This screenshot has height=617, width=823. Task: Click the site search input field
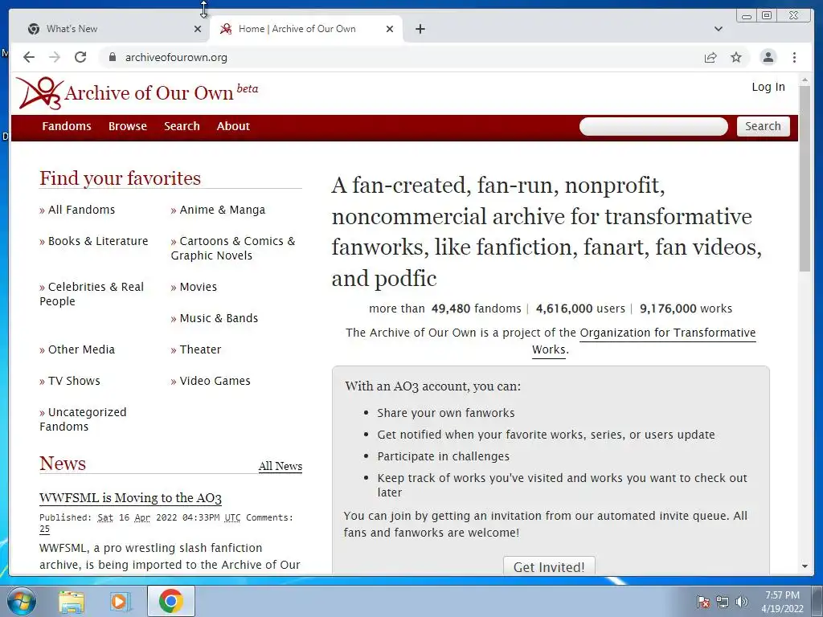pos(653,126)
